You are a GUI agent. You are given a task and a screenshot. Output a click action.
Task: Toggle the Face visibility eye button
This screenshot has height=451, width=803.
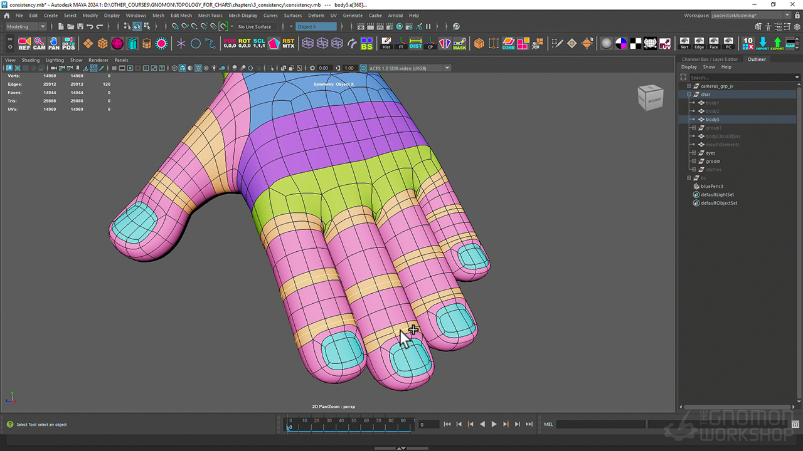(x=714, y=43)
